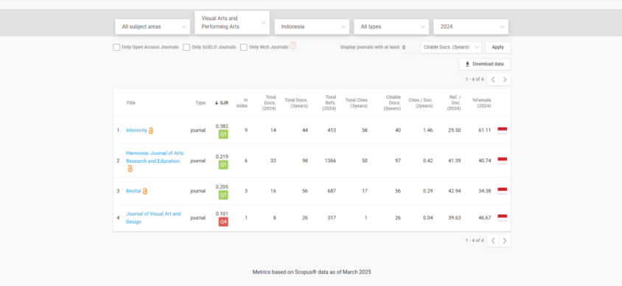Screen dimensions: 622x286
Task: Click the minimum journals number input field
Action: 408,47
